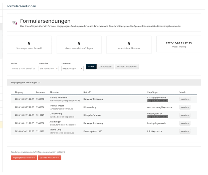Screen dimensions: 208x175
Task: Select email s.lang@gastro-beispiel.de
Action: coord(62,133)
